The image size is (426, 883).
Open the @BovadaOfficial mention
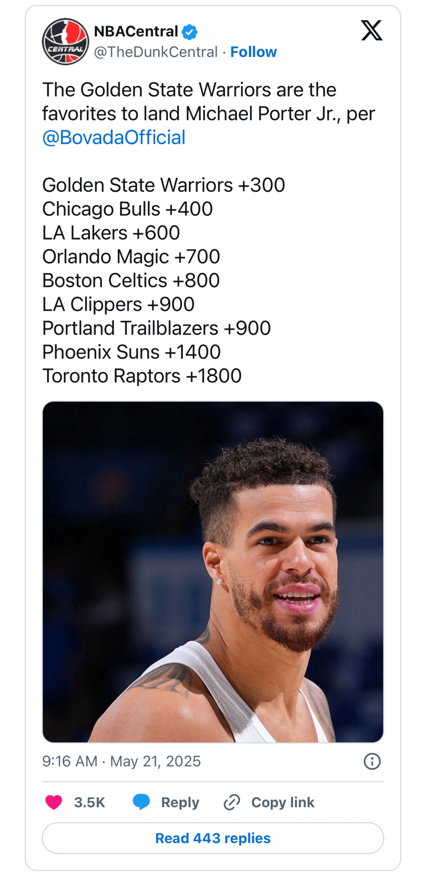114,138
